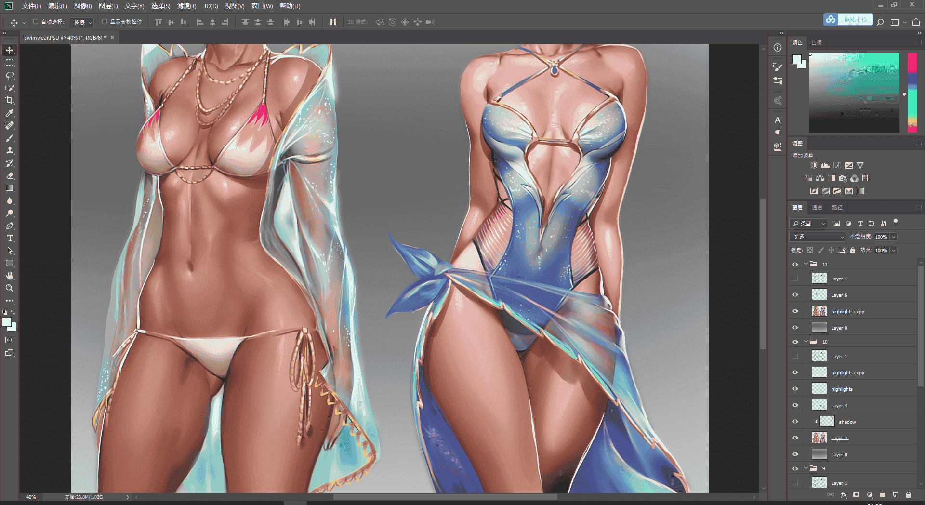Viewport: 925px width, 505px height.
Task: Open the Image (图像) menu
Action: pyautogui.click(x=83, y=6)
